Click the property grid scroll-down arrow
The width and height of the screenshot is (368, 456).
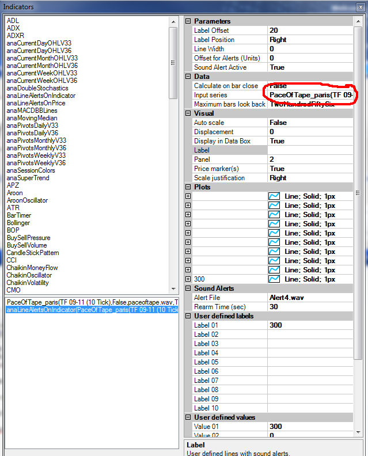pyautogui.click(x=358, y=432)
